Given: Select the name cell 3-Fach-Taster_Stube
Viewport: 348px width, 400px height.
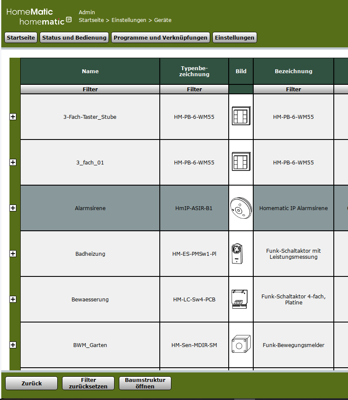Looking at the screenshot, I should 90,117.
